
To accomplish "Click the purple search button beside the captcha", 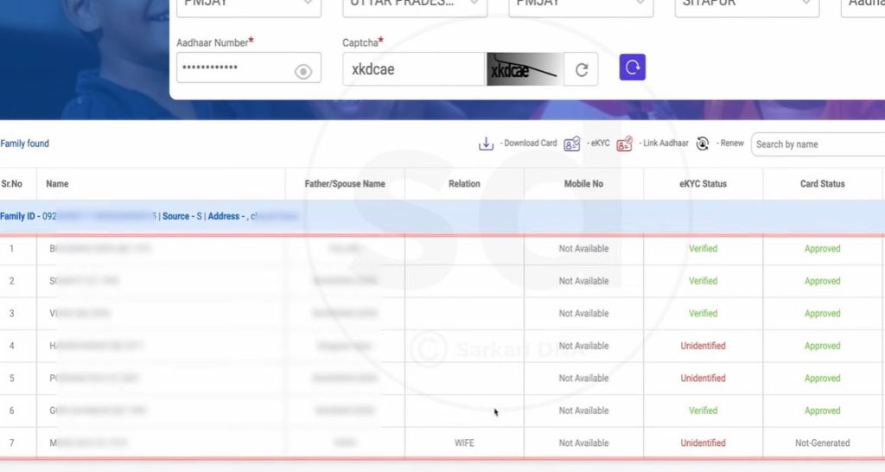I will point(632,67).
